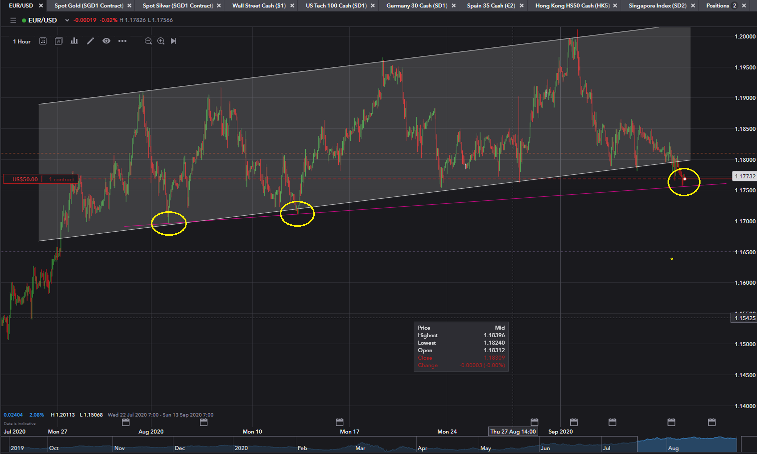Close the Wall Street Cash tab
Screen dimensions: 757x454
coord(293,5)
